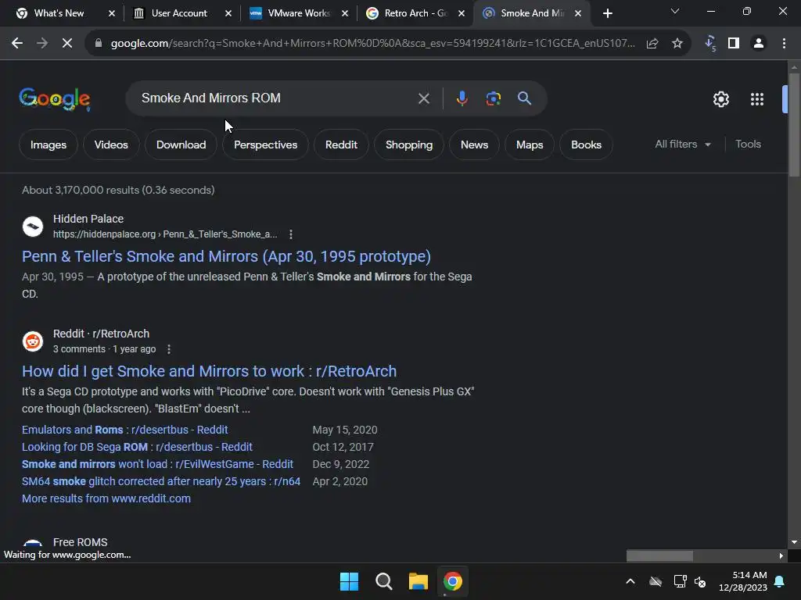The height and width of the screenshot is (600, 801).
Task: Filter results by Images
Action: pos(48,145)
